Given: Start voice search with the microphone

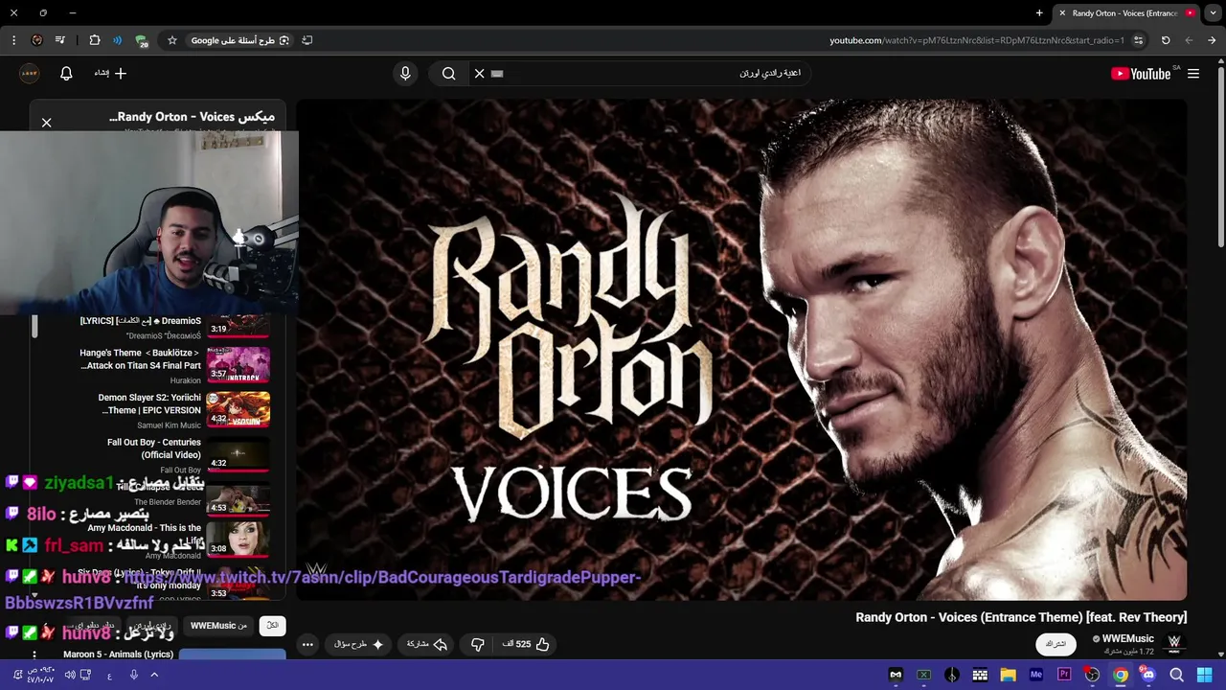Looking at the screenshot, I should pos(405,74).
